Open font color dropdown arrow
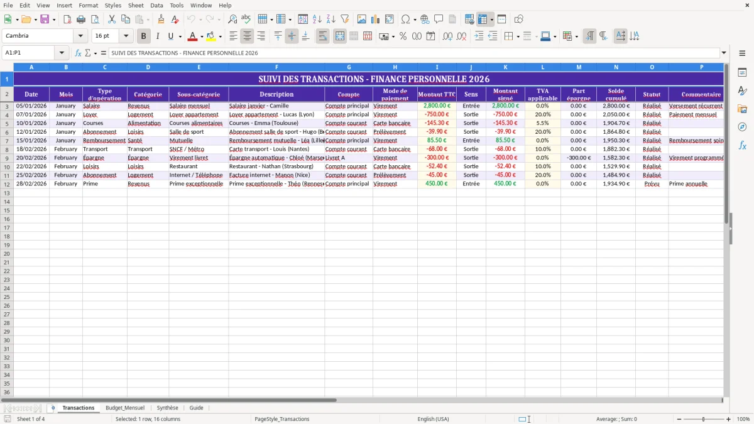 point(202,36)
